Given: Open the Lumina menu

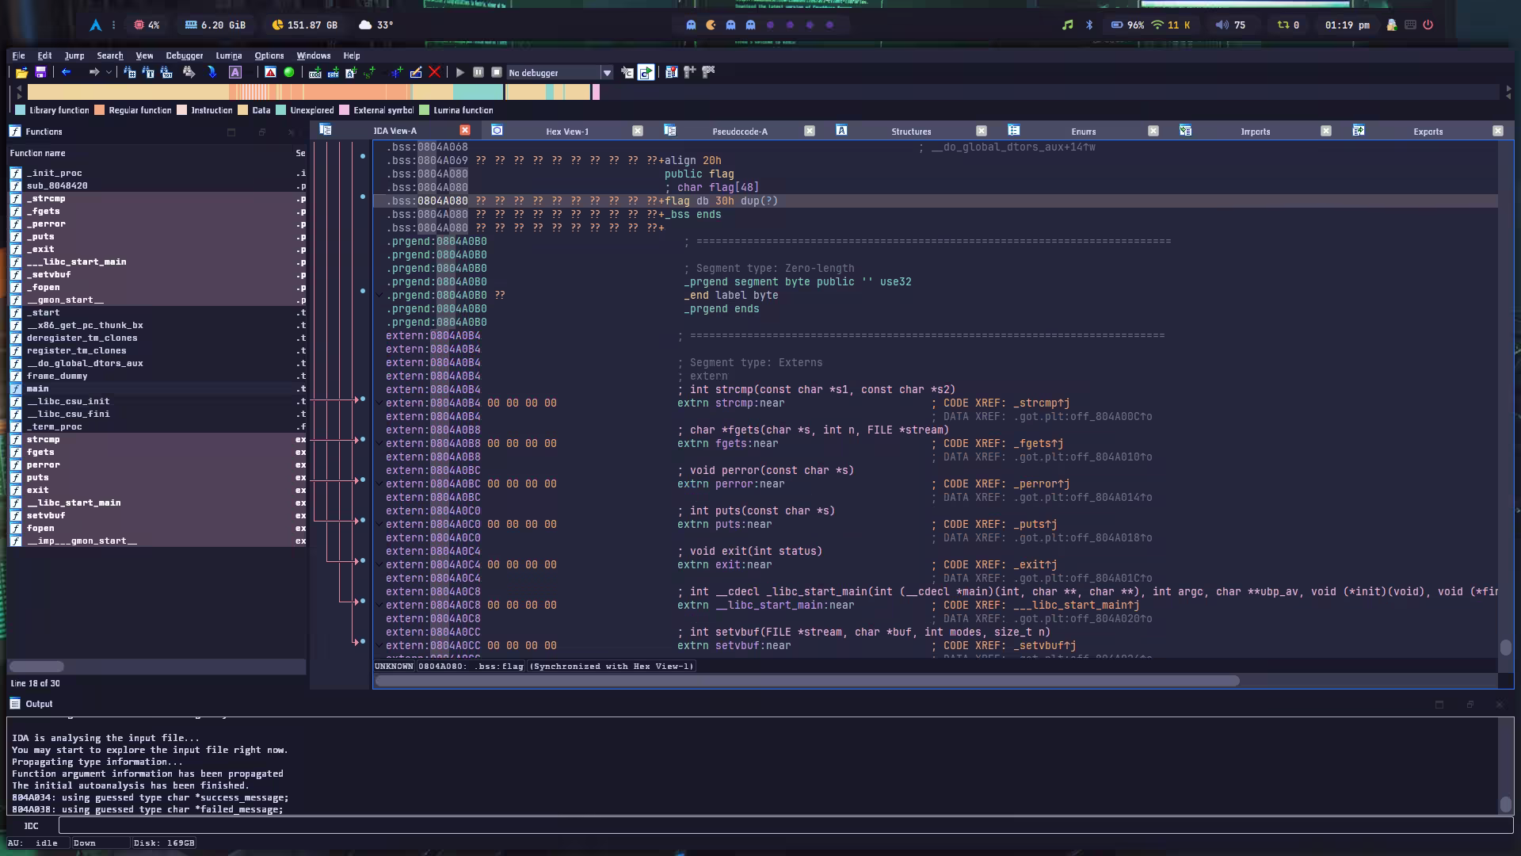Looking at the screenshot, I should click(228, 55).
